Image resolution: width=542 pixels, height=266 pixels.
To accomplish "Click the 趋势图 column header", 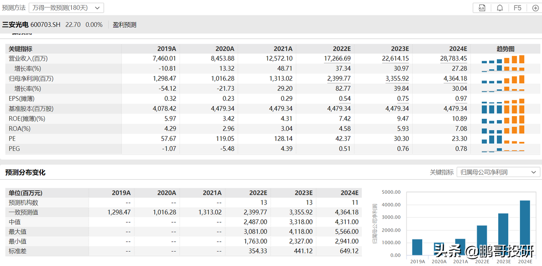I will coord(506,49).
